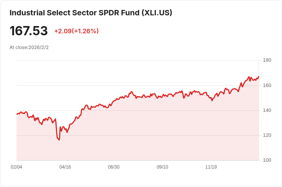Click the Industrial Select Sector SPDR Fund title
Image resolution: width=282 pixels, height=187 pixels.
(x=91, y=13)
